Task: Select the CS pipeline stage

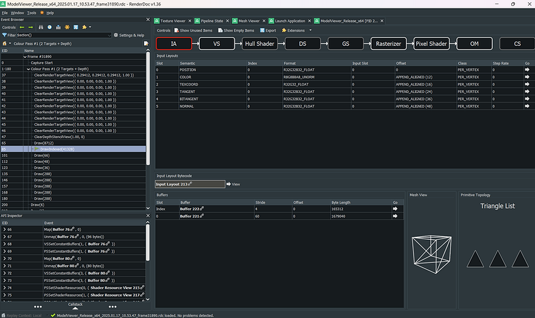Action: coord(517,43)
